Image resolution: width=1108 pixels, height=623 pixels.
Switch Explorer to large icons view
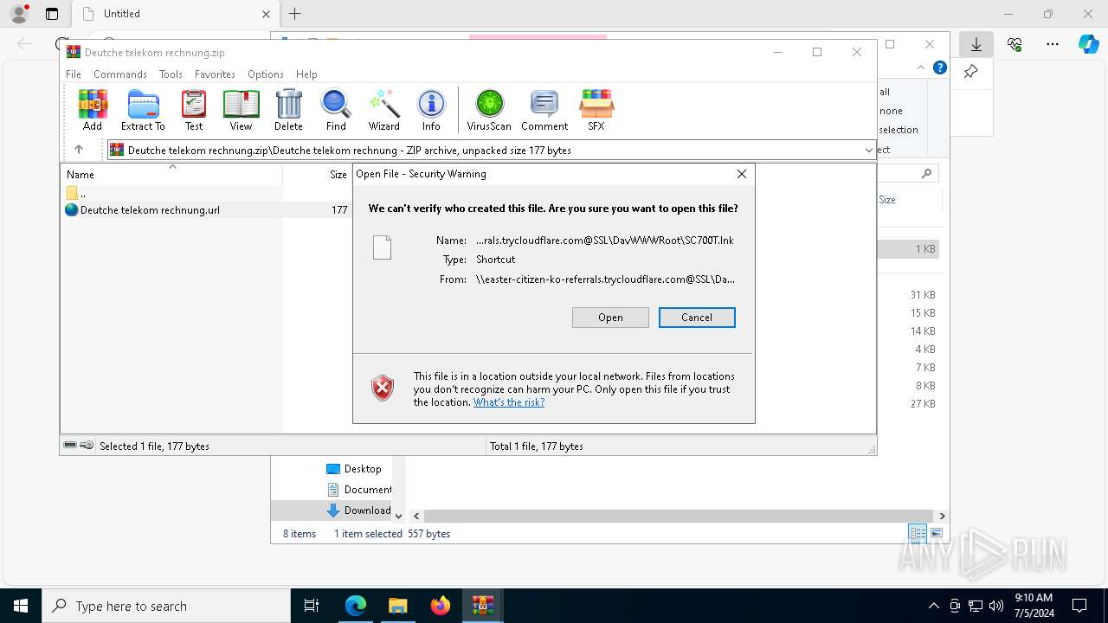(x=936, y=533)
